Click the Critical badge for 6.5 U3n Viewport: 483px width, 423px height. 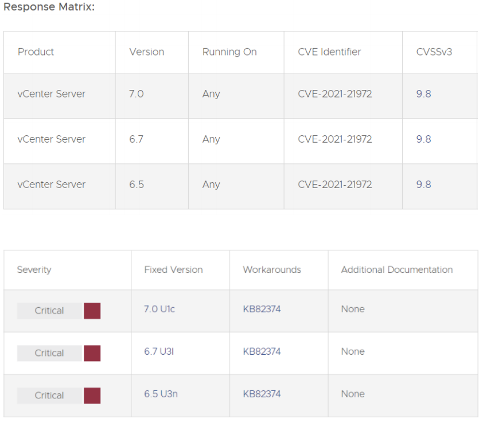(49, 395)
